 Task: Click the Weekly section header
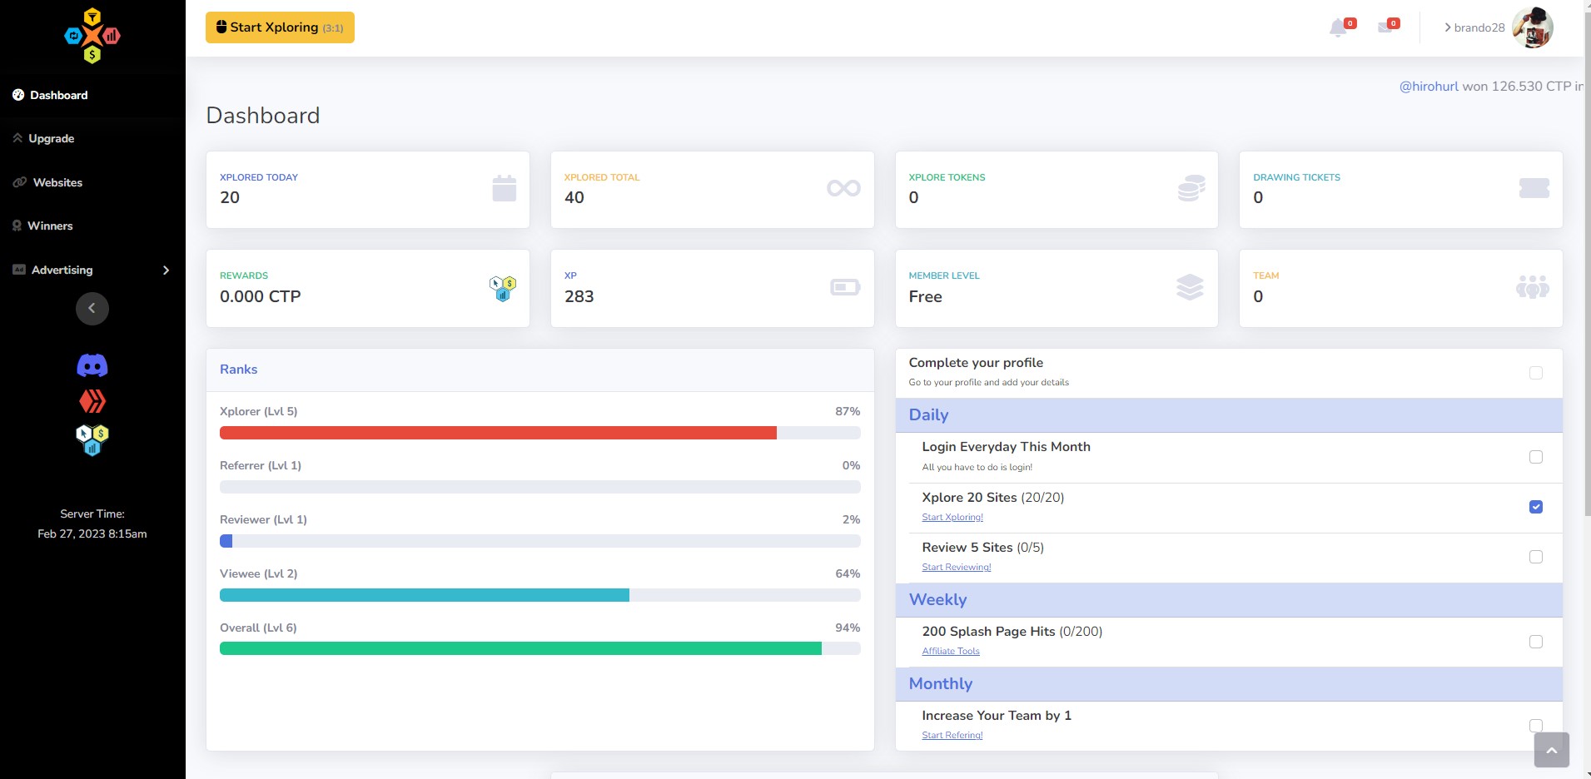(x=1229, y=600)
